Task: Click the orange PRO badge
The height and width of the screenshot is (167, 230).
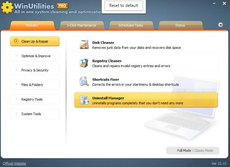Action: [x=62, y=6]
